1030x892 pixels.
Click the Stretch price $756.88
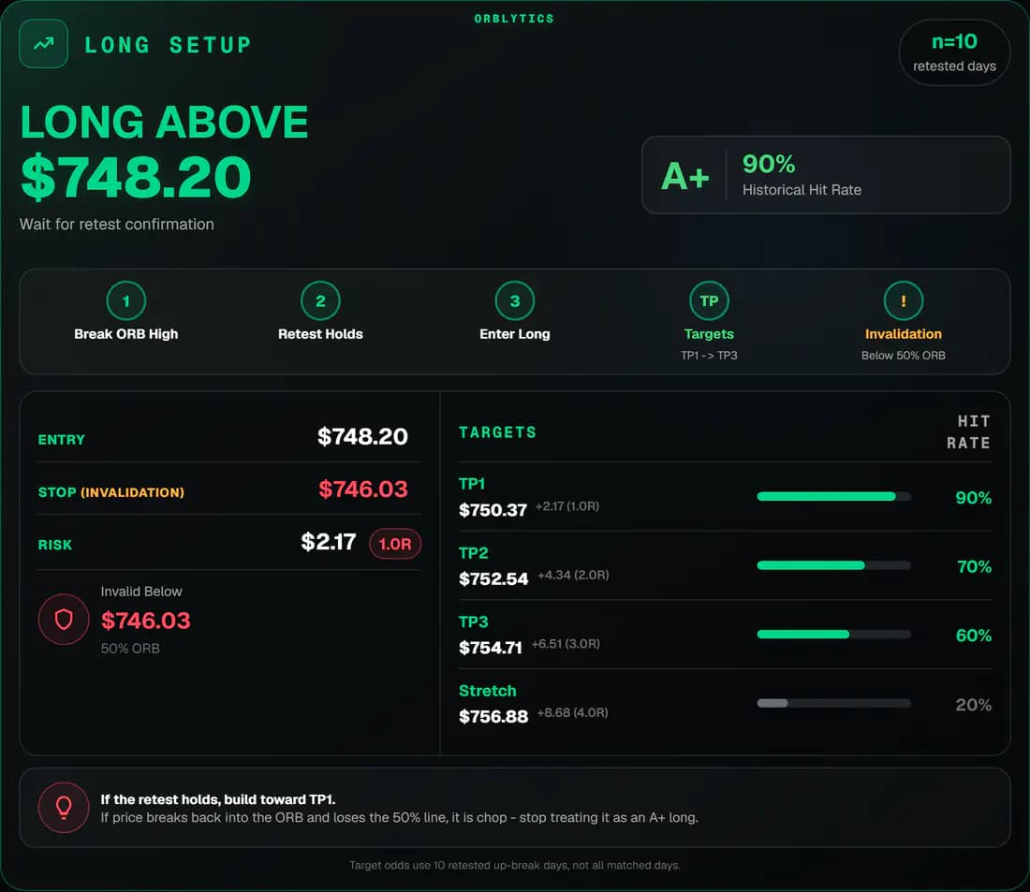(x=493, y=717)
